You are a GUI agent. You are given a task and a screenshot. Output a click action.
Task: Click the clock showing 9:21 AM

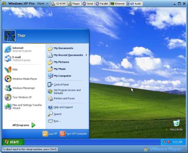(x=177, y=142)
